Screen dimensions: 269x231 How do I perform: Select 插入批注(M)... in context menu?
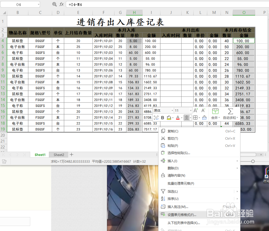click(x=199, y=207)
